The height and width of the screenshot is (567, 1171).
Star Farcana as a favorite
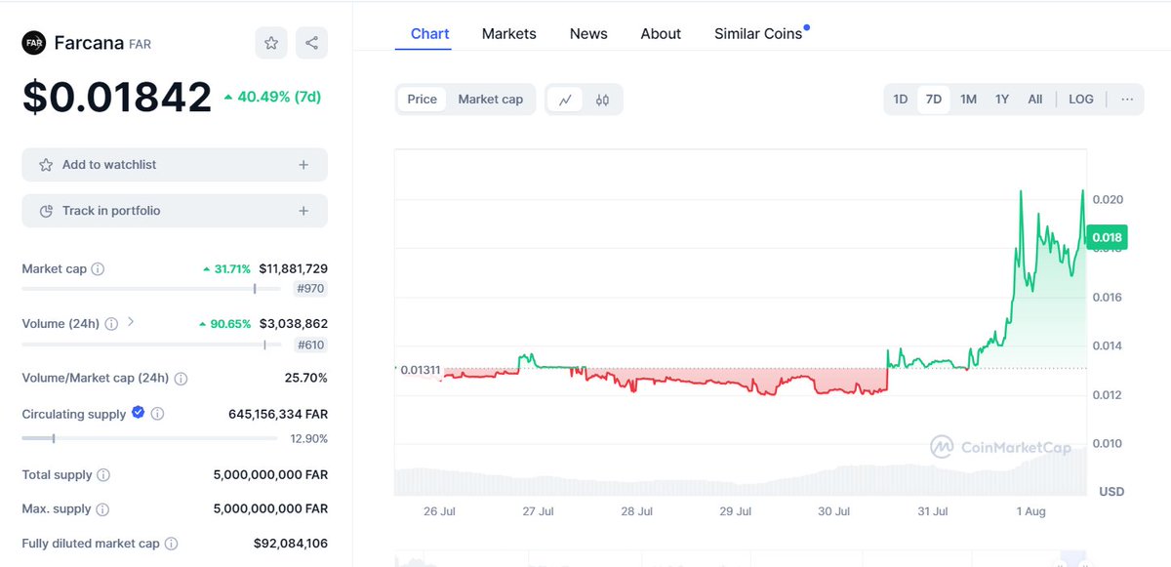(x=271, y=43)
